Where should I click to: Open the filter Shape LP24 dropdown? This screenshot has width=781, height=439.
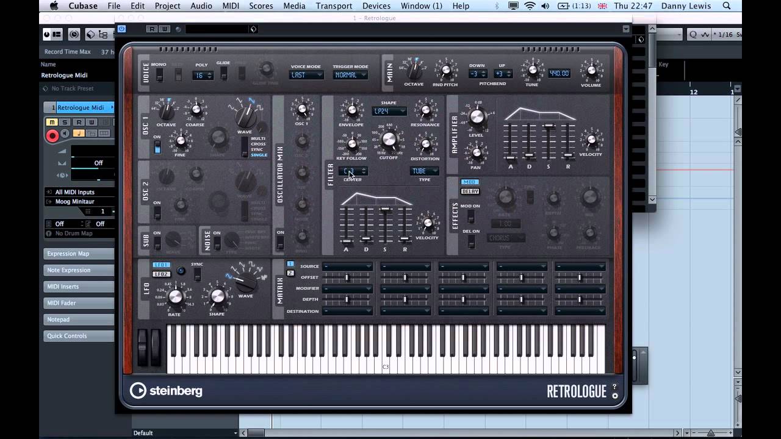(x=389, y=111)
